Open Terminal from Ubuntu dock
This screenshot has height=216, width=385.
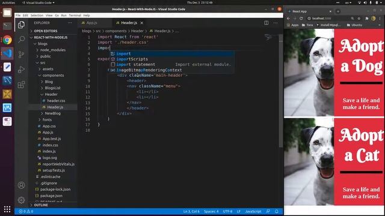click(7, 26)
